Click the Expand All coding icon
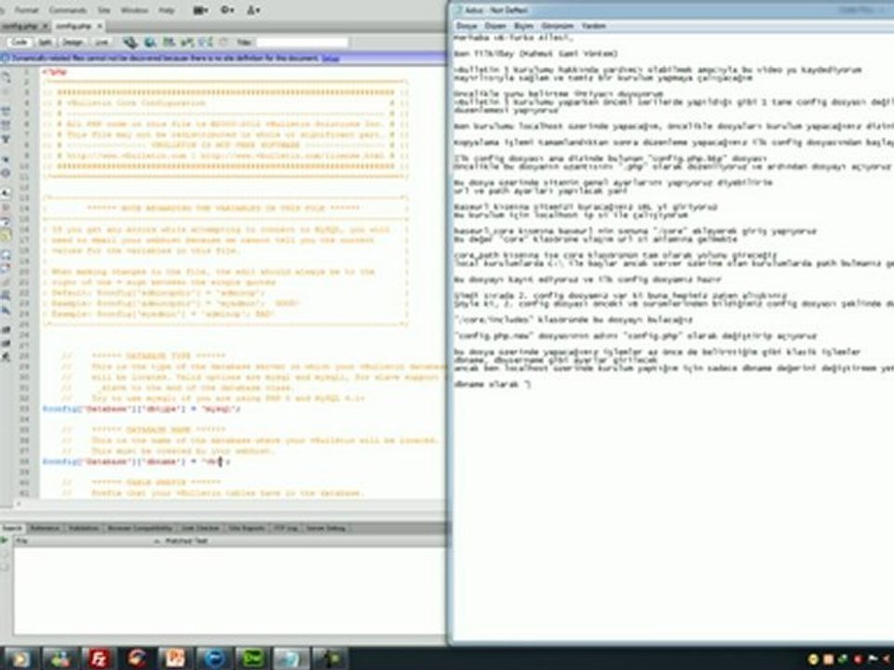894x670 pixels. point(6,138)
